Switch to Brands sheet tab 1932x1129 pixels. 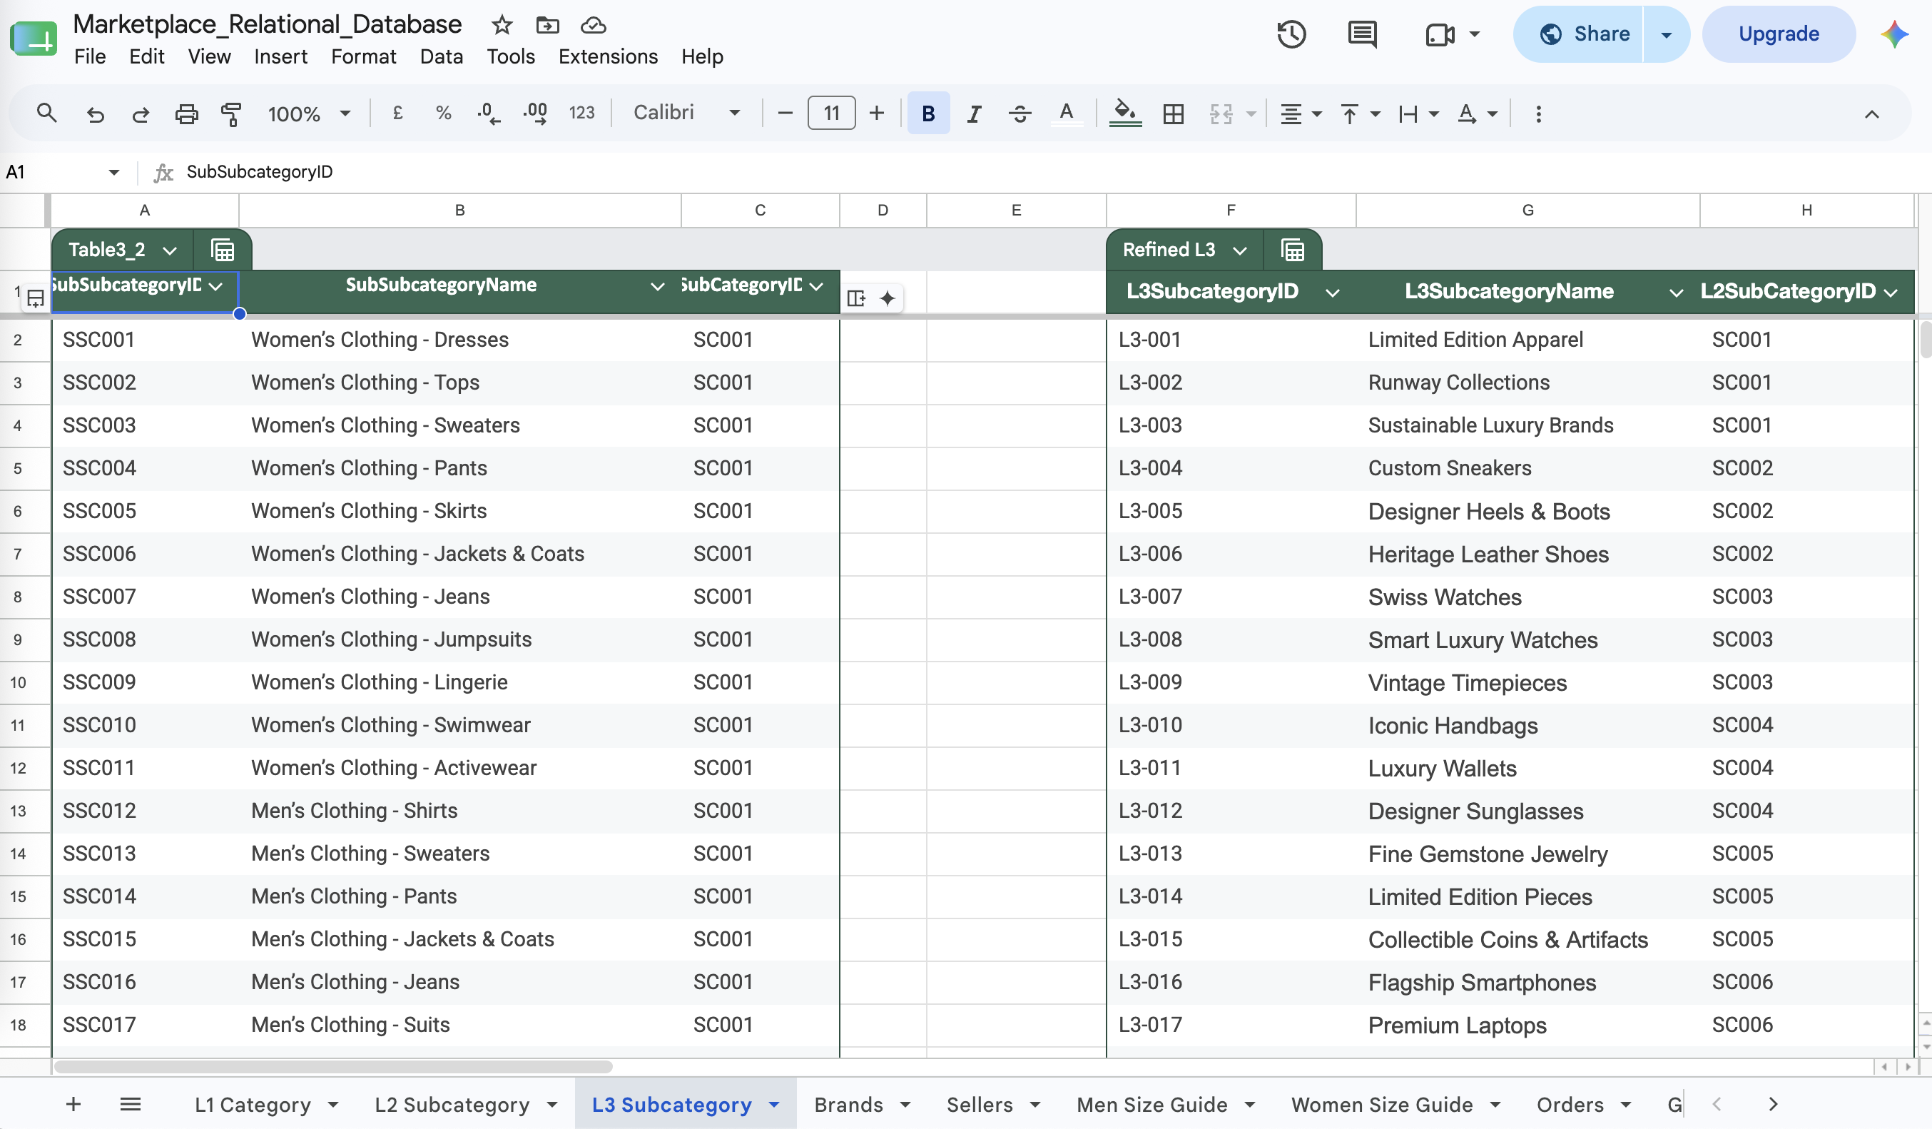pyautogui.click(x=849, y=1105)
